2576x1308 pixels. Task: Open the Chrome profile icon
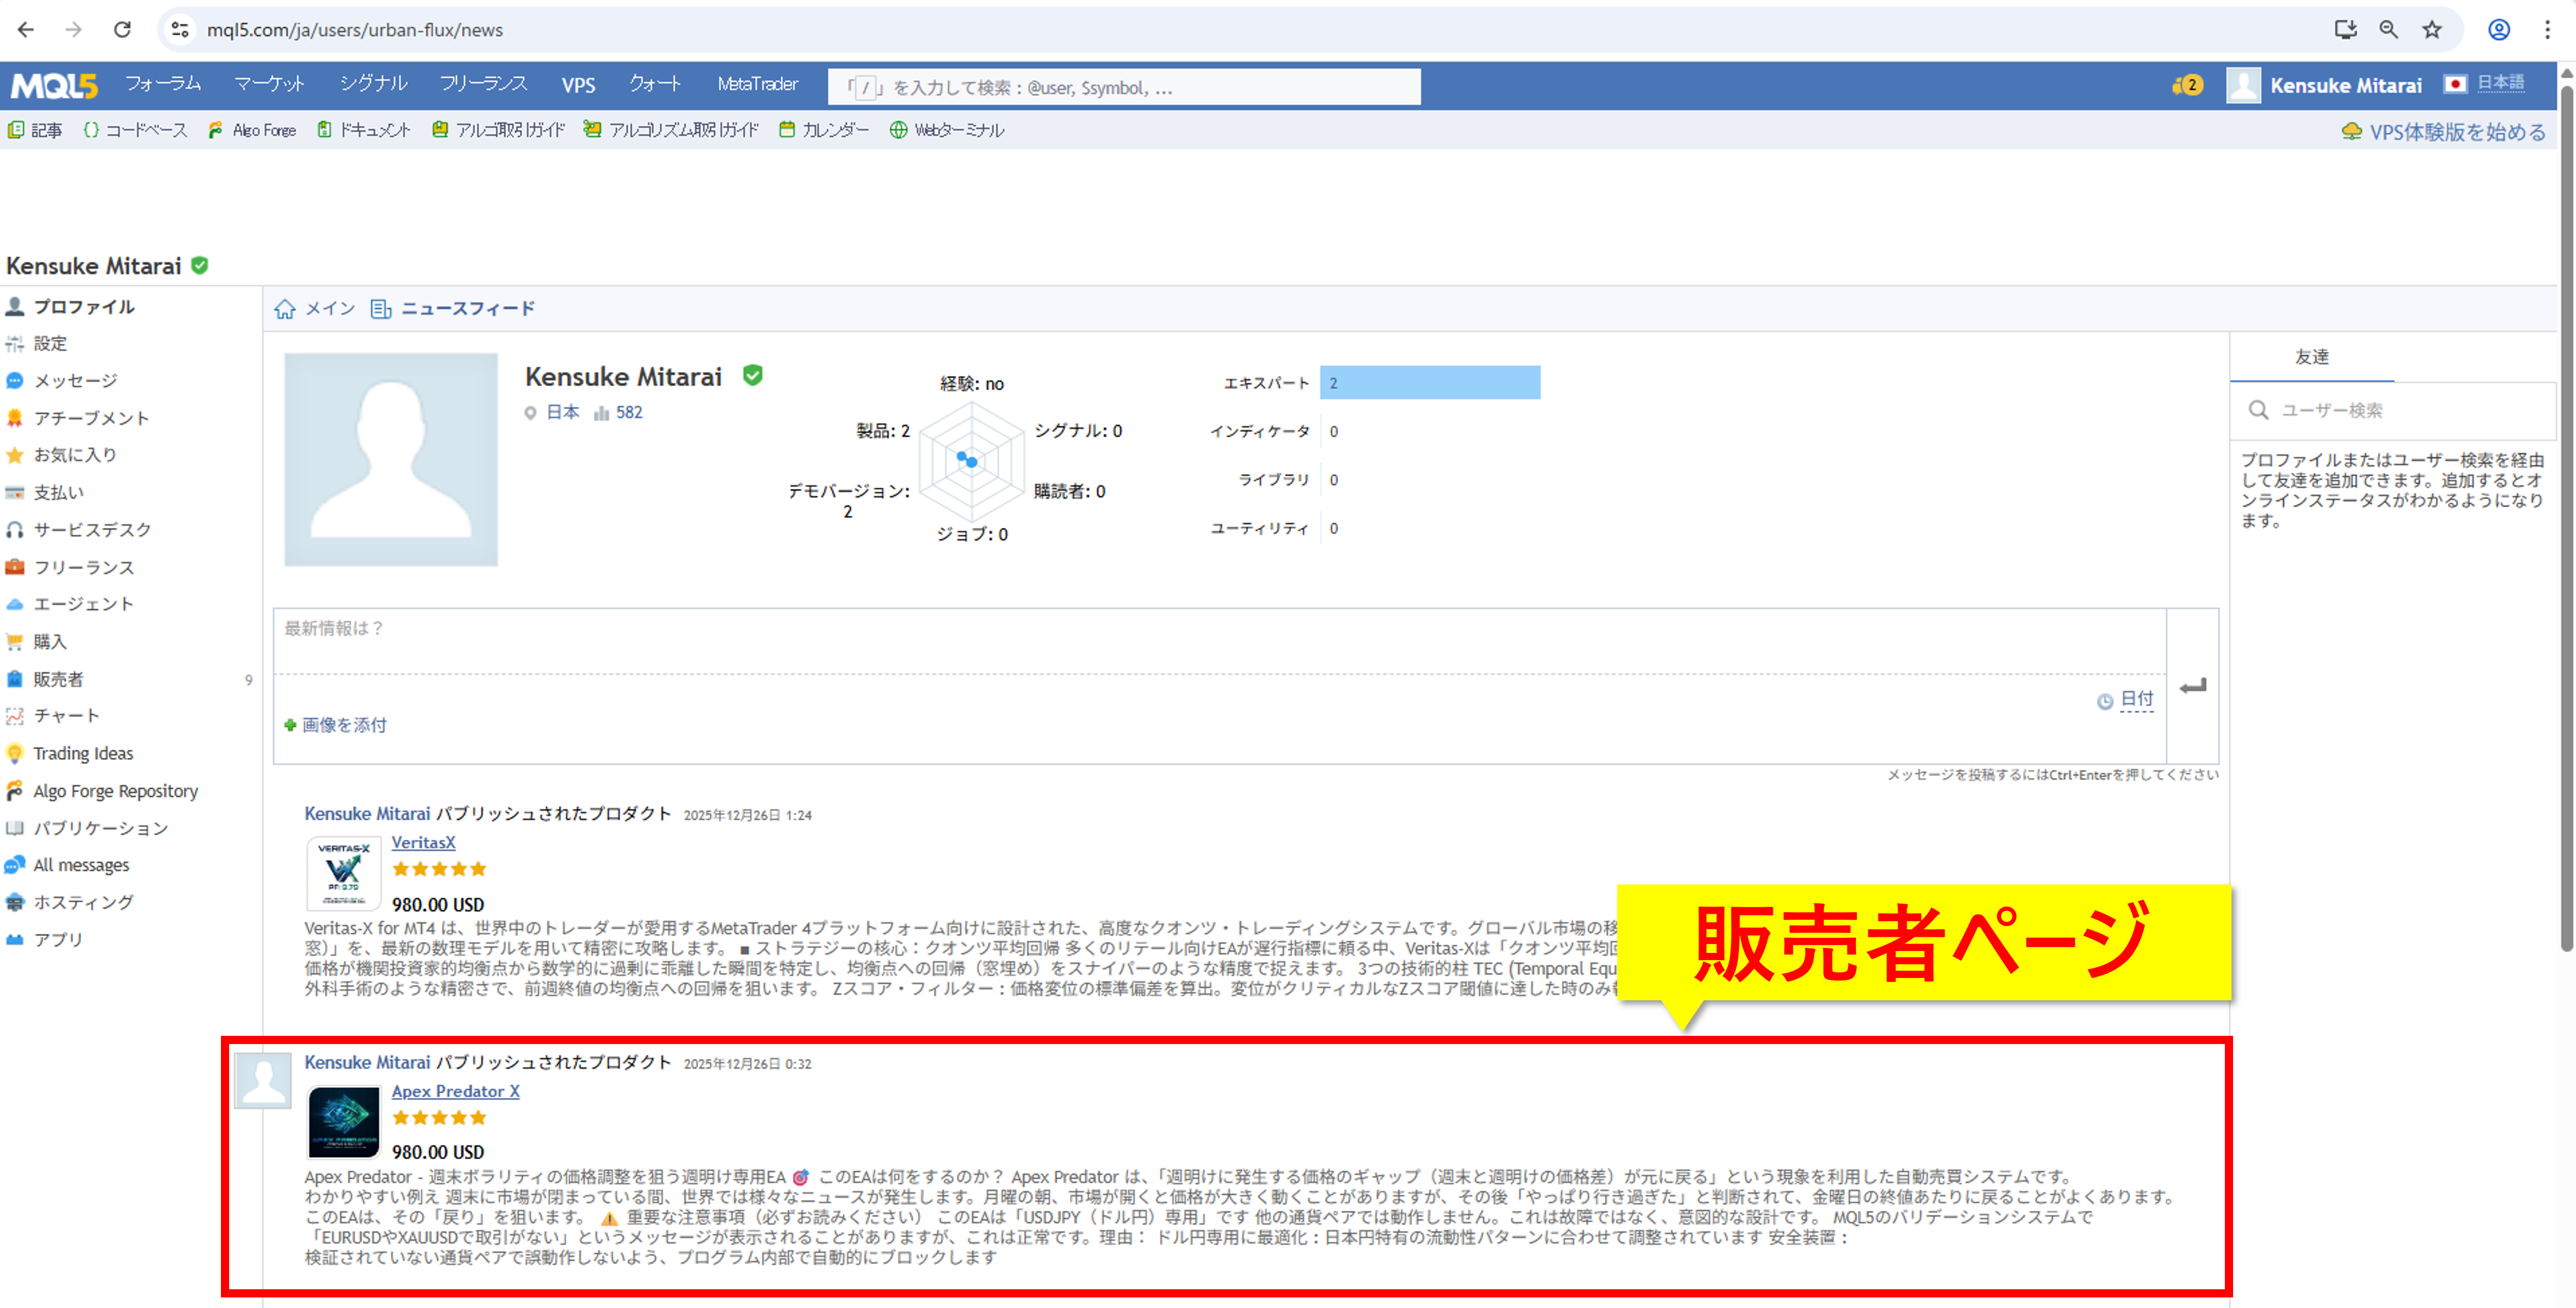pos(2498,30)
